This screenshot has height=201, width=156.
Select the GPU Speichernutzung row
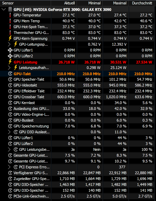(x=77, y=126)
